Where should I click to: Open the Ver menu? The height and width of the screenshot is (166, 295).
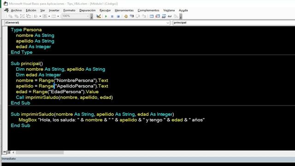tap(42, 10)
